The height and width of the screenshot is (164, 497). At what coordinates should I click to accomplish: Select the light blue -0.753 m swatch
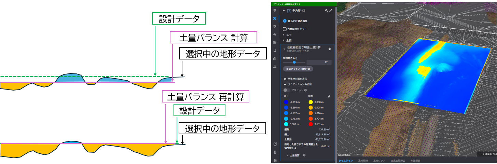(x=286, y=119)
